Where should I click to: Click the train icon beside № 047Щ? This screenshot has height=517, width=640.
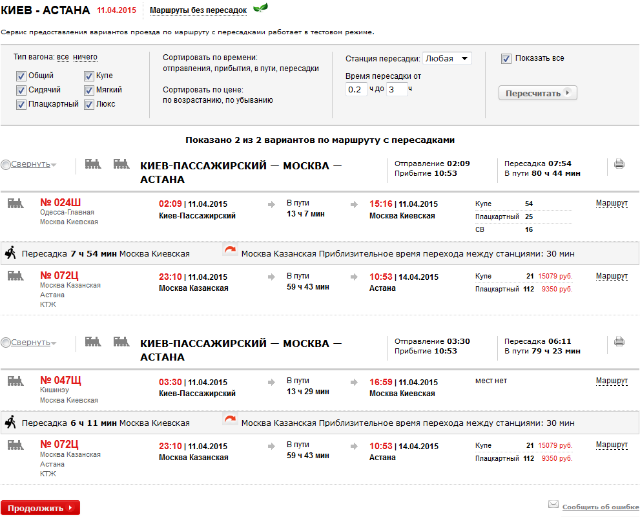(x=15, y=381)
